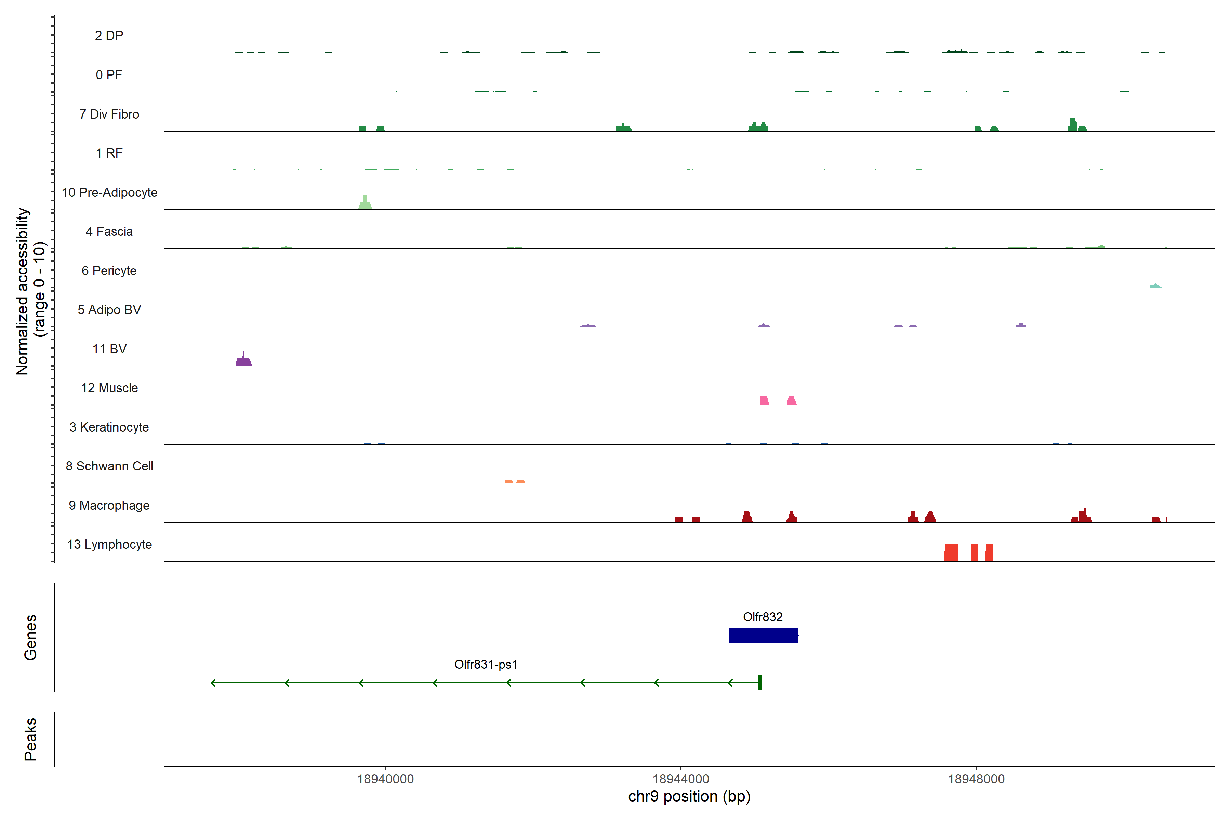Click the leftmost arrowhead of Olfr831-ps1
Image resolution: width=1231 pixels, height=820 pixels.
click(x=213, y=682)
